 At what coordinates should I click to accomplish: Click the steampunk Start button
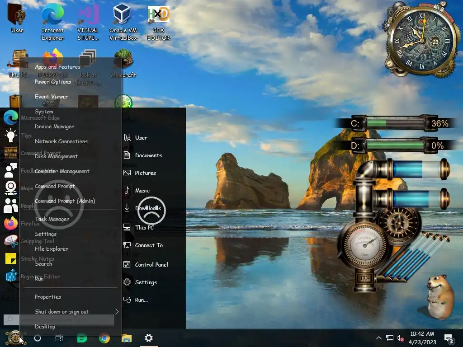[x=14, y=338]
